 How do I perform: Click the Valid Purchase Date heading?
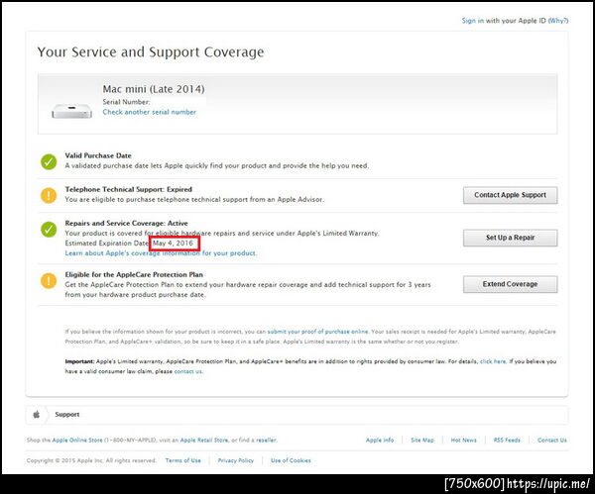tap(98, 155)
